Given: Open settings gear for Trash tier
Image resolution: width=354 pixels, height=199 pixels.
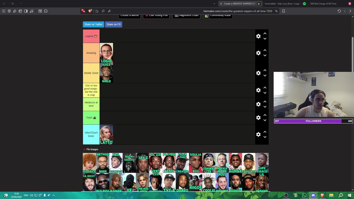Looking at the screenshot, I should pyautogui.click(x=258, y=118).
